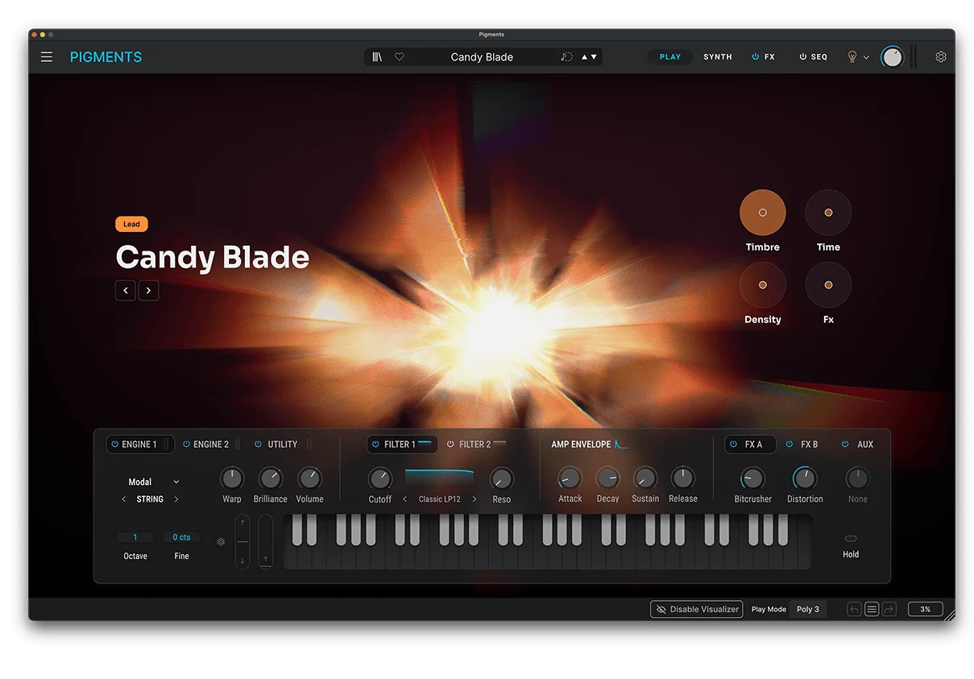Click the Octave value field
The height and width of the screenshot is (679, 974).
click(x=135, y=537)
